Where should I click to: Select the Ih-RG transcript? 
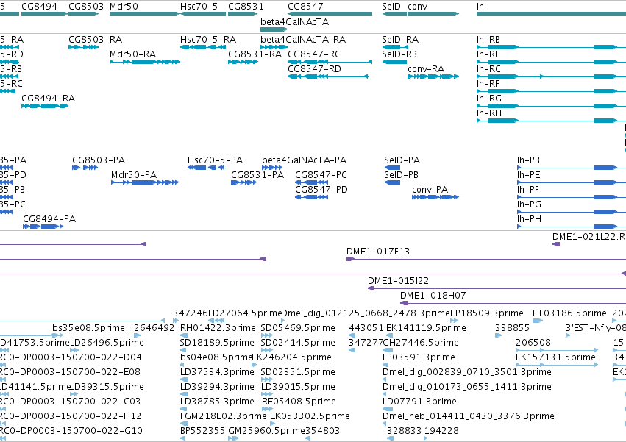(552, 106)
